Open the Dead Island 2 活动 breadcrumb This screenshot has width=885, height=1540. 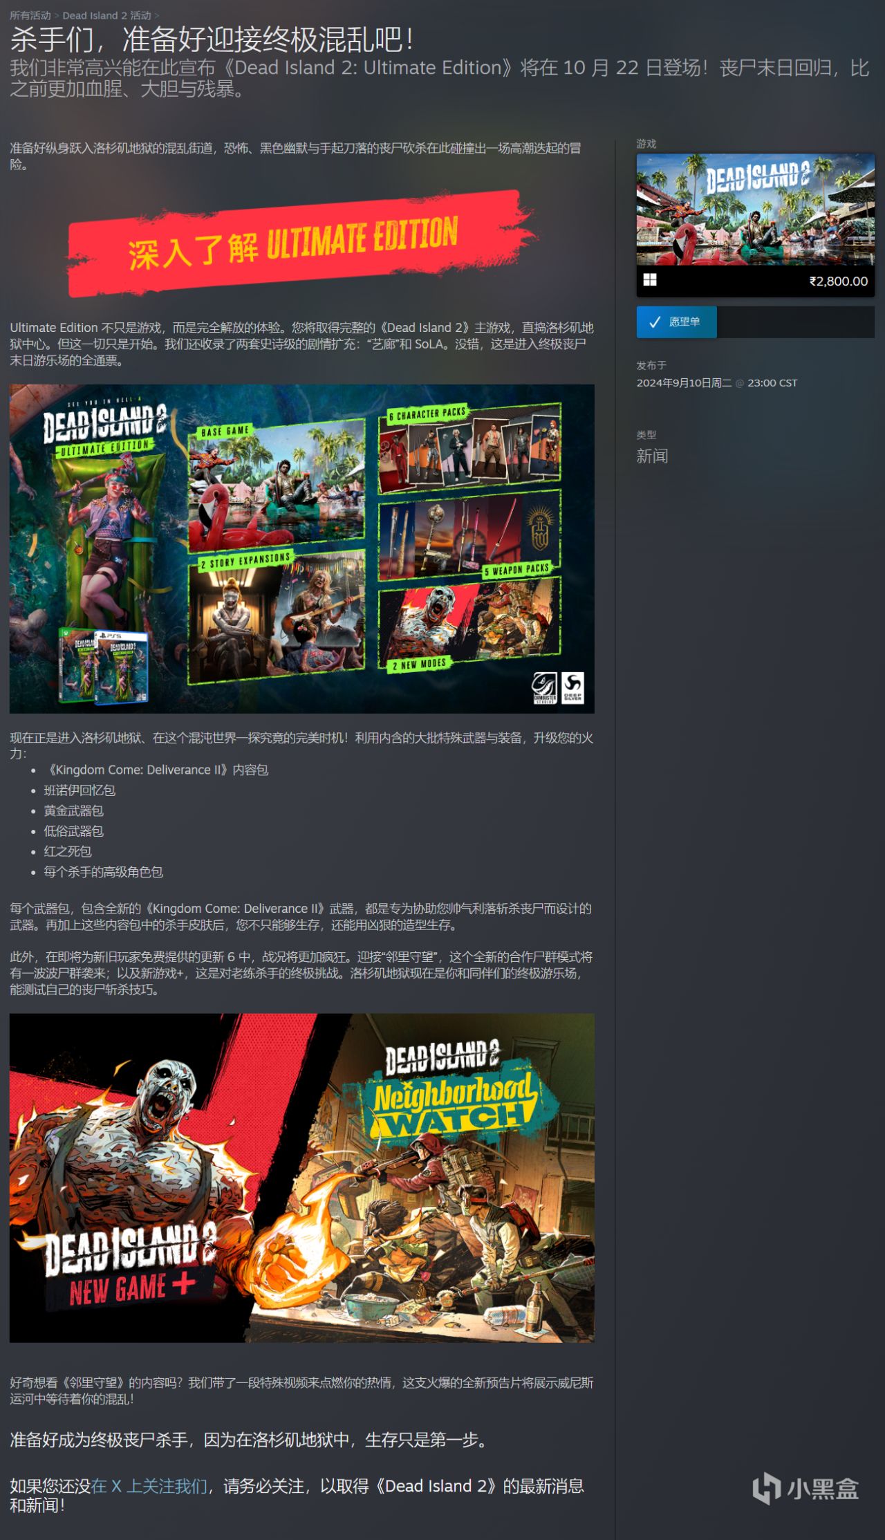tap(106, 15)
